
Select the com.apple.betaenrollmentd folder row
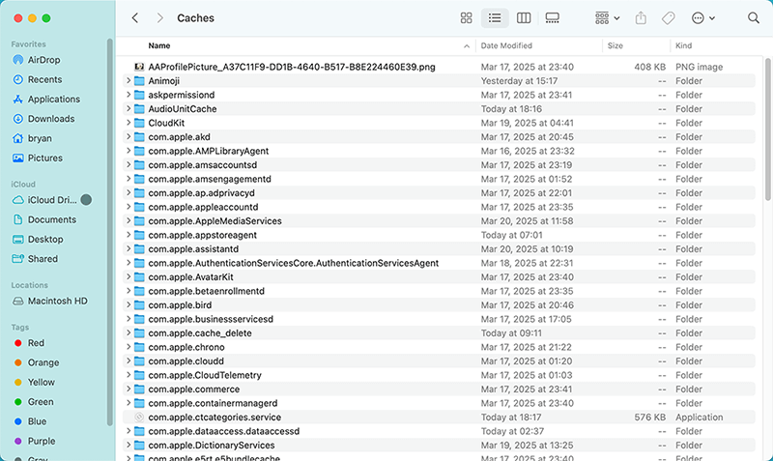pyautogui.click(x=439, y=291)
